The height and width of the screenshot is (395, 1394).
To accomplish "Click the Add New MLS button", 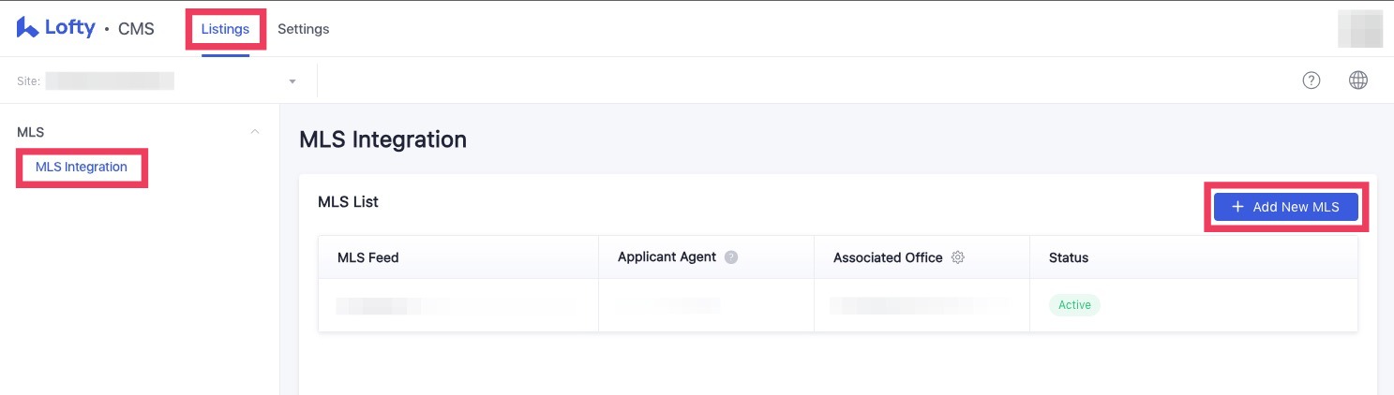I will [1286, 207].
